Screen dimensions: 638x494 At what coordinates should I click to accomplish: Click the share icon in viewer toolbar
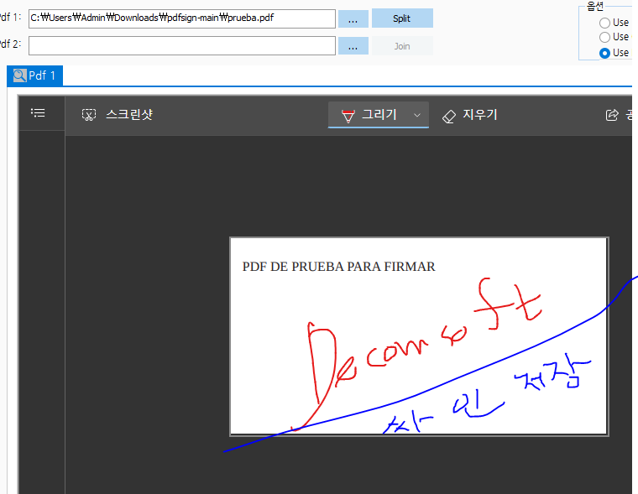coord(612,115)
